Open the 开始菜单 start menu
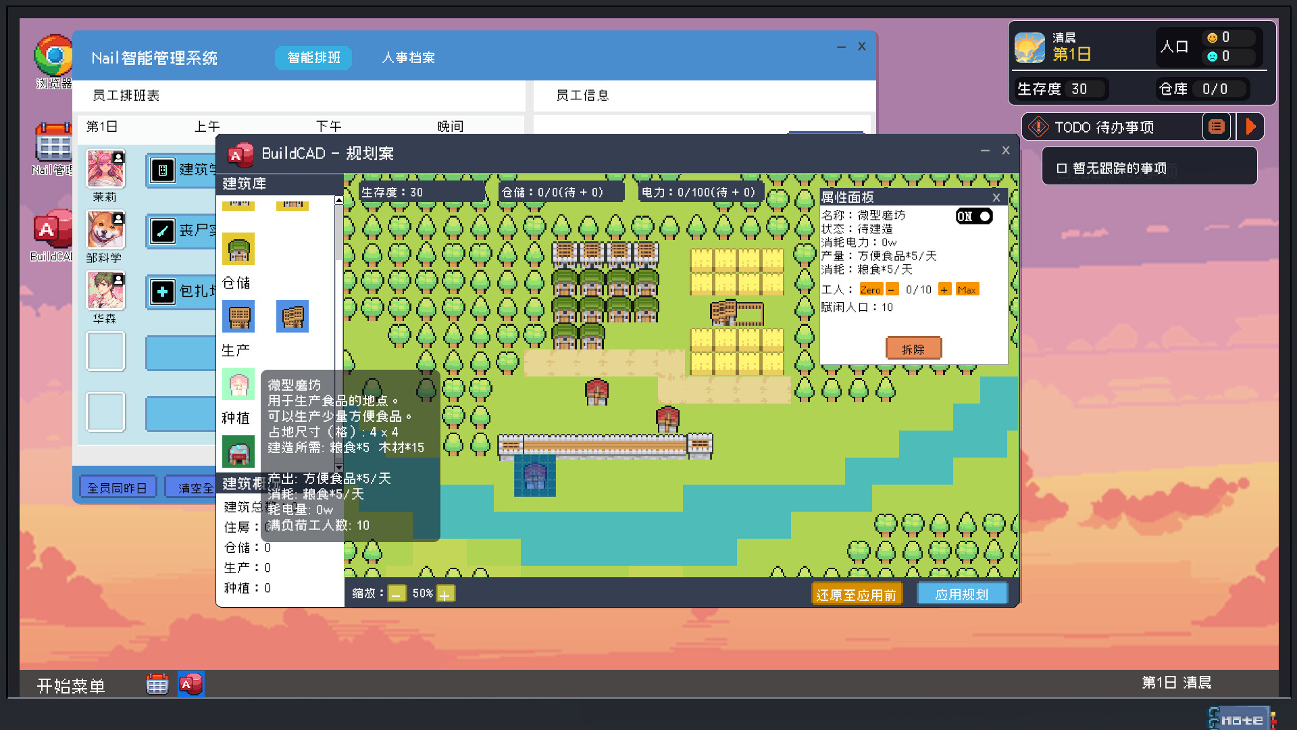1297x730 pixels. point(71,685)
